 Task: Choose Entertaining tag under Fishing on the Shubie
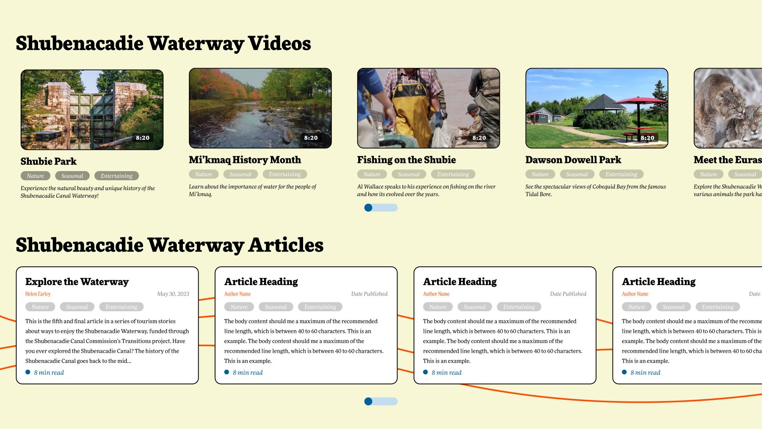tap(453, 174)
